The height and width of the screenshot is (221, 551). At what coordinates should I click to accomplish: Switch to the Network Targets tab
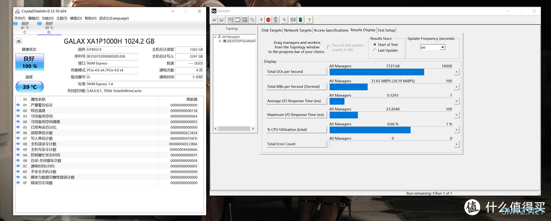click(x=297, y=30)
